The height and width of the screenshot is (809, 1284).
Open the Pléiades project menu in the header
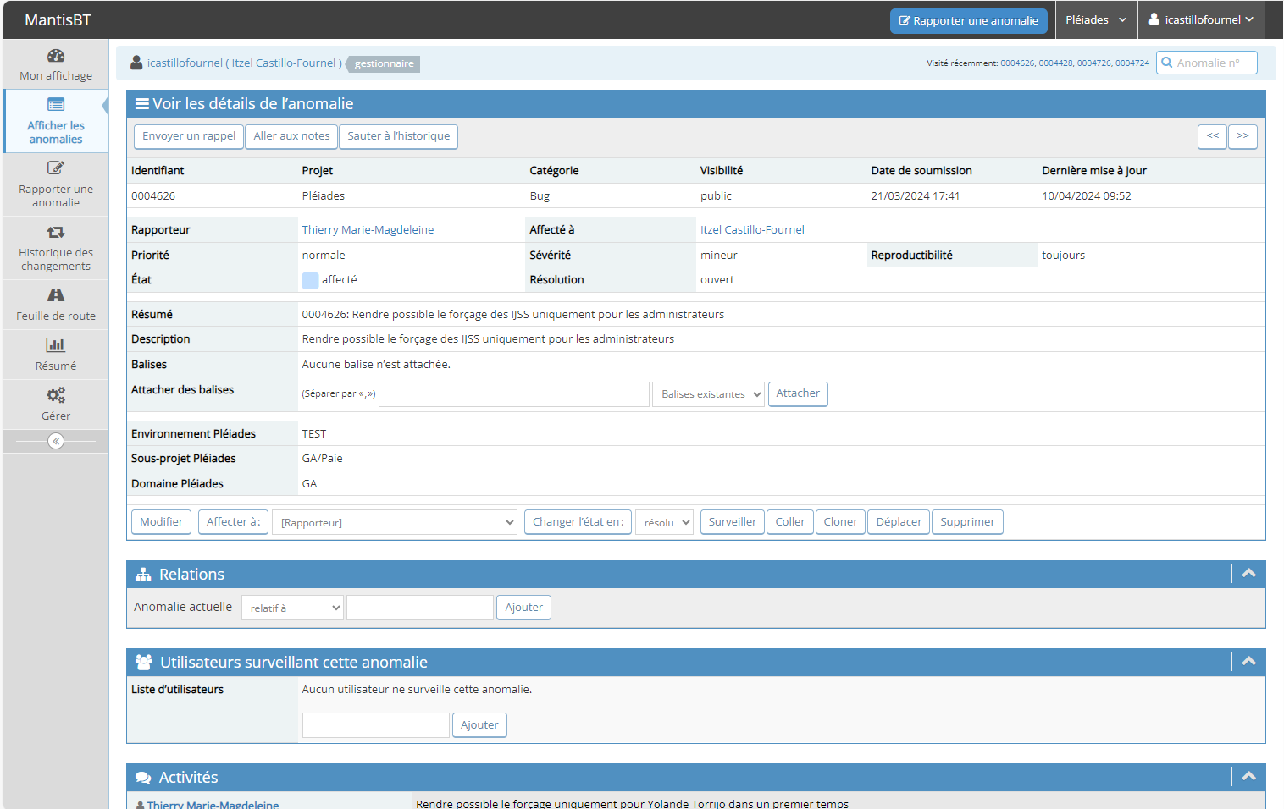1096,20
